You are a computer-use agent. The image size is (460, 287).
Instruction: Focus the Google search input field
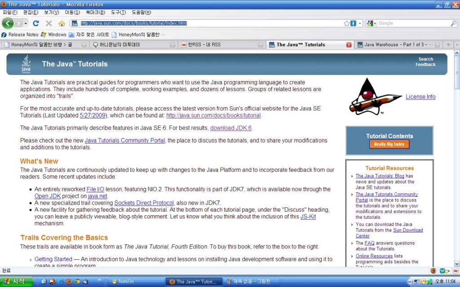(x=413, y=23)
